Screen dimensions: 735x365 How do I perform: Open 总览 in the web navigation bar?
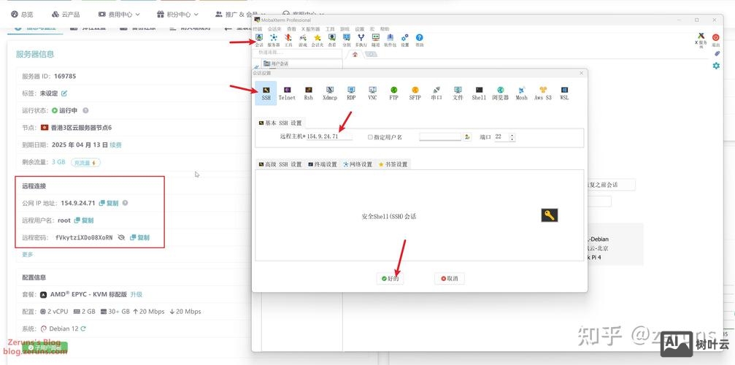click(x=22, y=15)
